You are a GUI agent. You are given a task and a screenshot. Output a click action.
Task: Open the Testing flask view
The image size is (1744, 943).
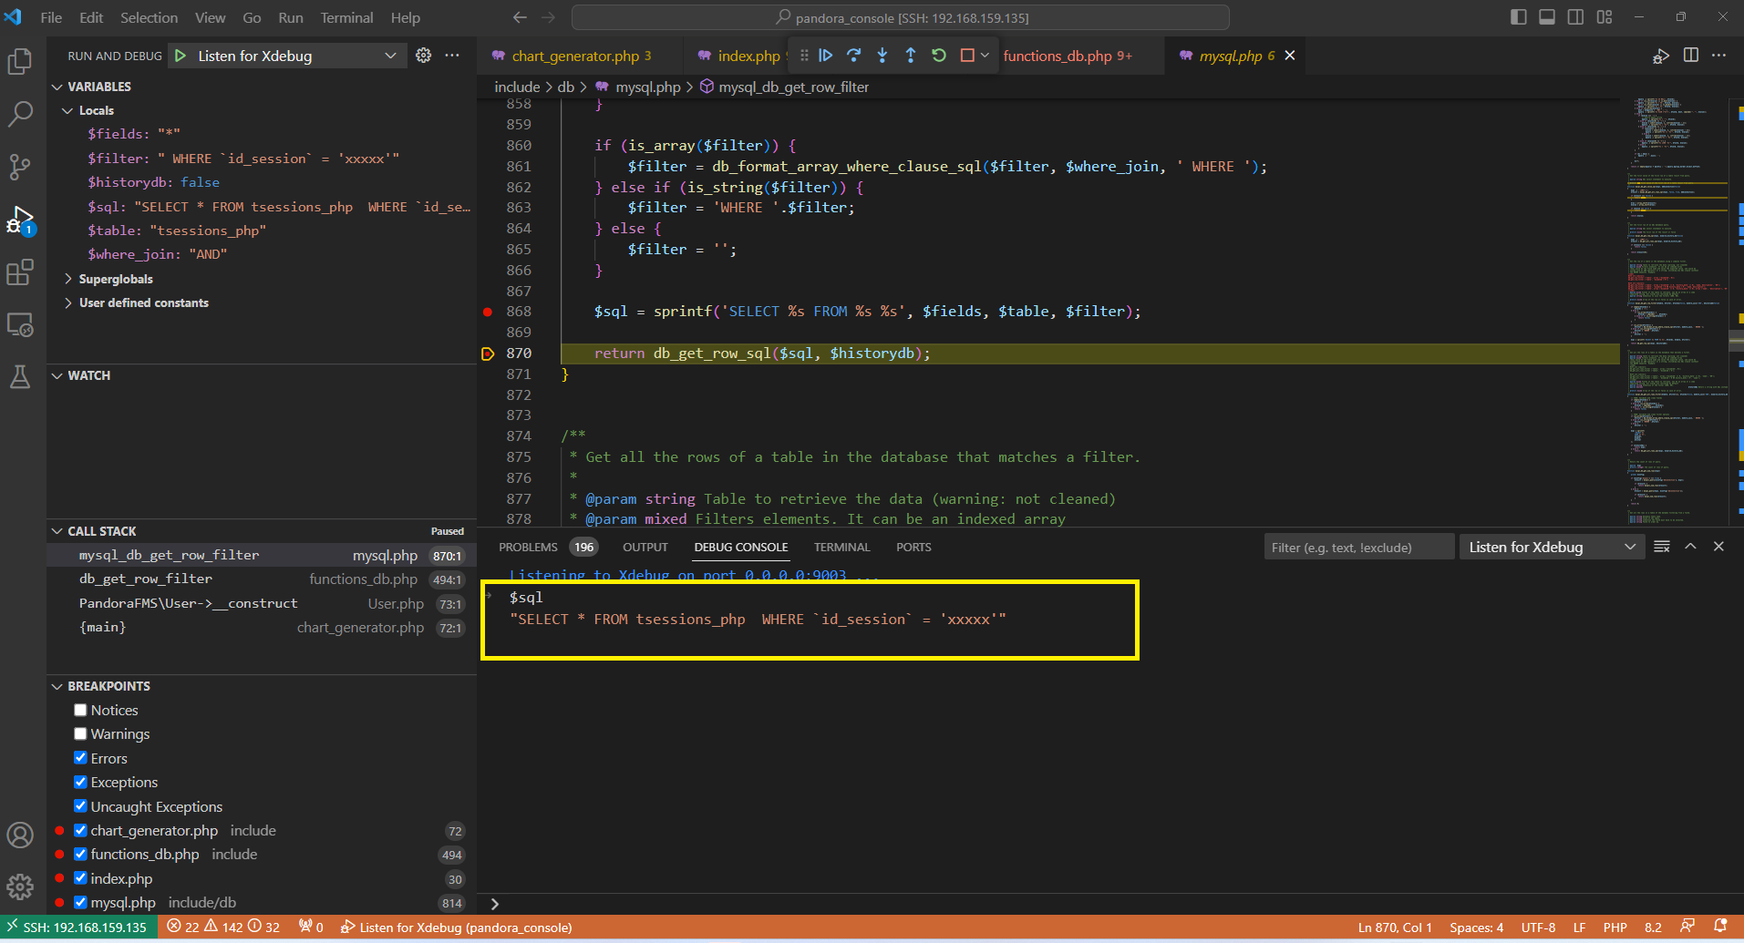tap(20, 377)
